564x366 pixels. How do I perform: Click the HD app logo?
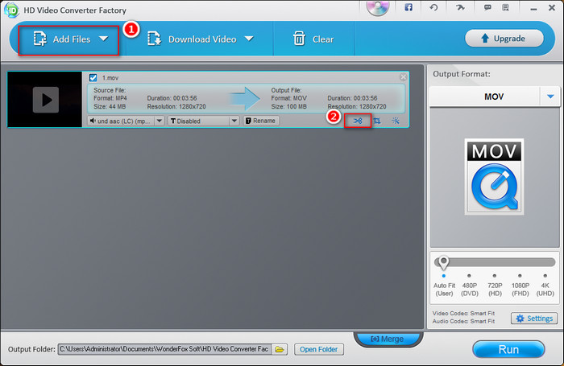click(11, 10)
